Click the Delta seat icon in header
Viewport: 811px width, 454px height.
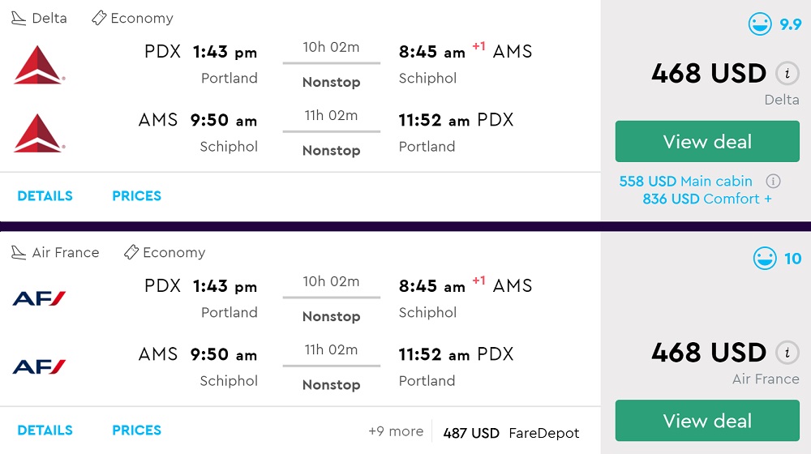(19, 18)
